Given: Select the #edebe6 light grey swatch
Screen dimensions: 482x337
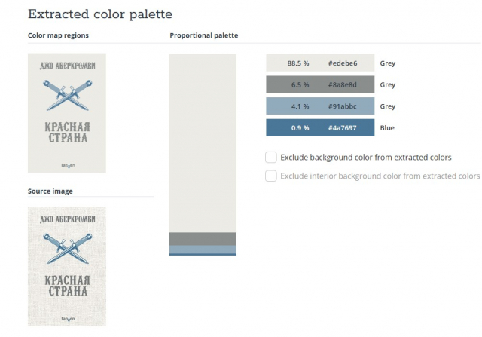Looking at the screenshot, I should coord(320,63).
